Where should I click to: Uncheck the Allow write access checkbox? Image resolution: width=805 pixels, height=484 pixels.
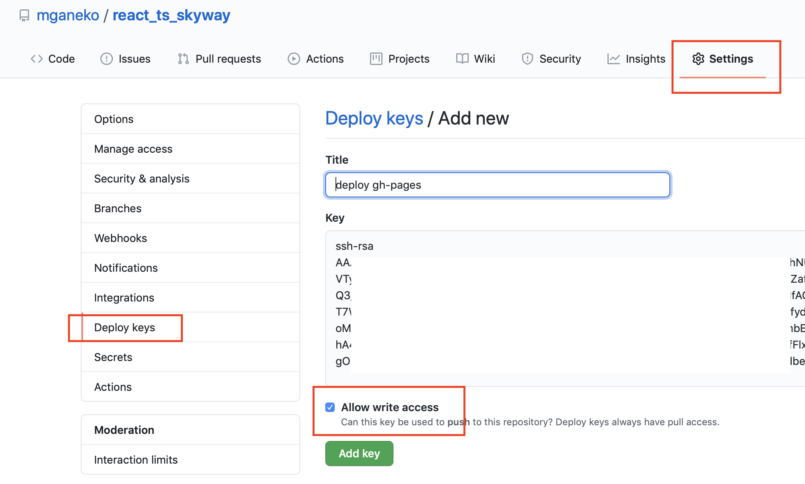pos(330,407)
